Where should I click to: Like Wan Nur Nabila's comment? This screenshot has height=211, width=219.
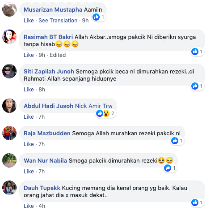[29, 172]
